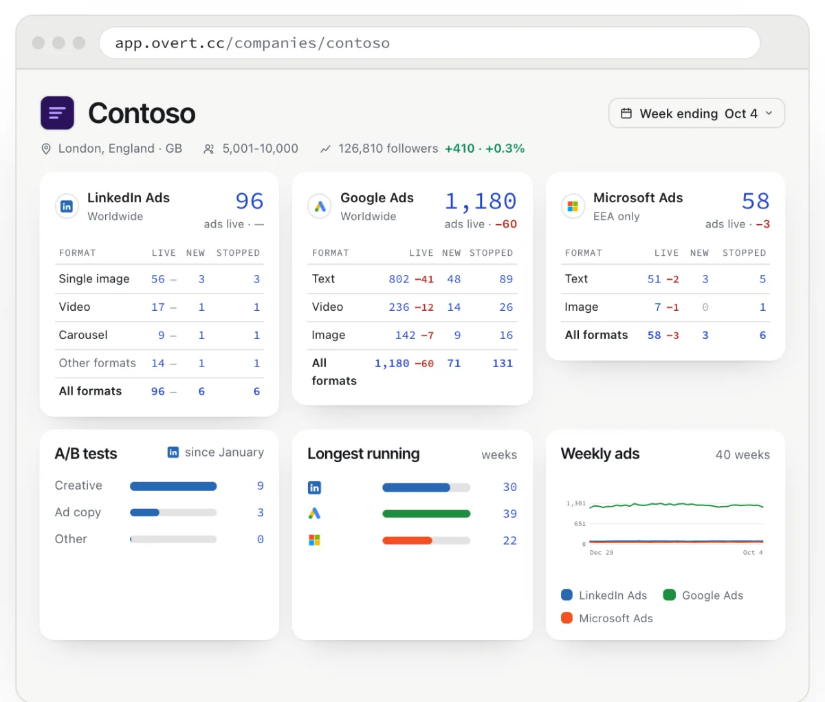Click the +410 follower change value
This screenshot has width=825, height=702.
(x=459, y=149)
